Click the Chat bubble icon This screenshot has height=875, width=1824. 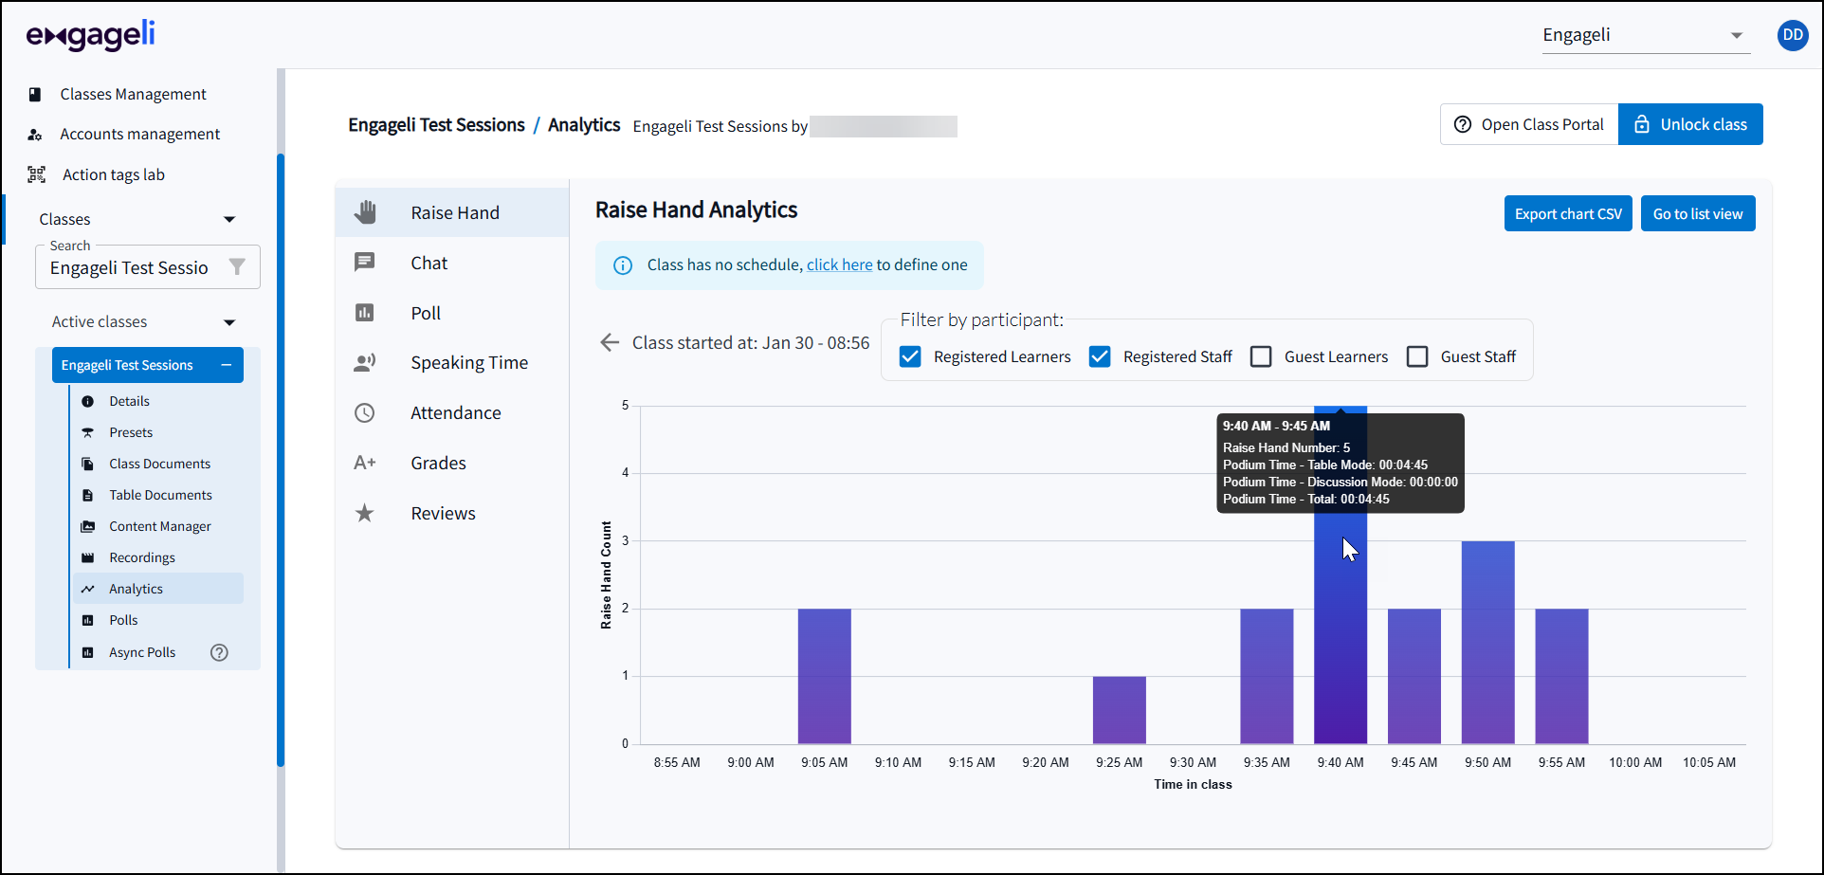click(365, 263)
